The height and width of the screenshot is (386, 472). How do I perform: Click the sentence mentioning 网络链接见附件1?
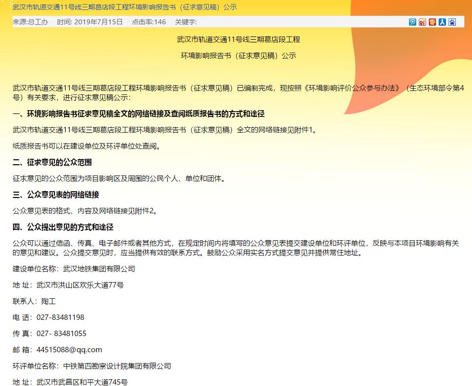click(x=164, y=130)
